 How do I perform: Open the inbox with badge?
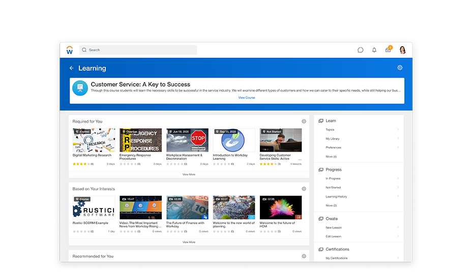(x=388, y=50)
